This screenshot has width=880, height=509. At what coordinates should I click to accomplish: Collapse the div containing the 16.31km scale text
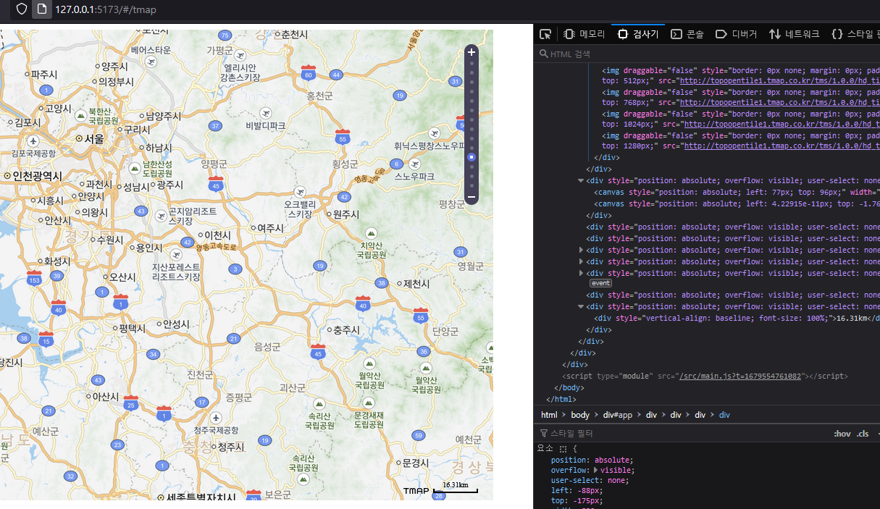point(581,306)
